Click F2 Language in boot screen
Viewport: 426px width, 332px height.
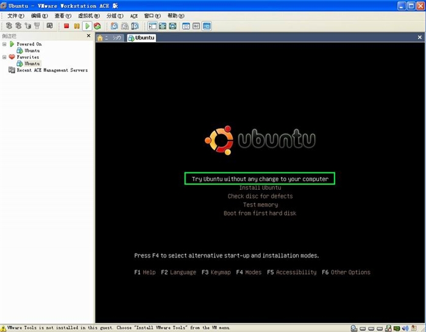point(179,272)
